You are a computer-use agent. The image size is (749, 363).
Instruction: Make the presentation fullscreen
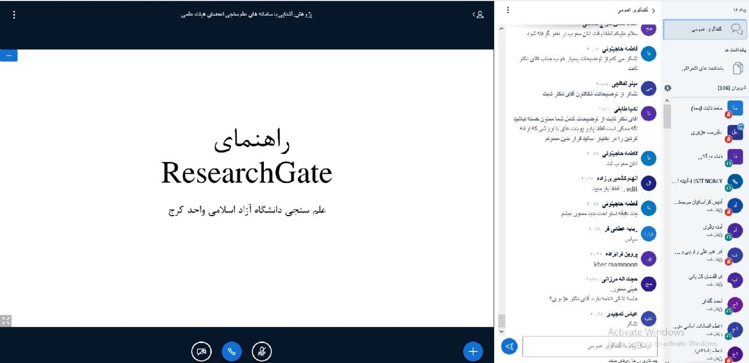(x=6, y=321)
